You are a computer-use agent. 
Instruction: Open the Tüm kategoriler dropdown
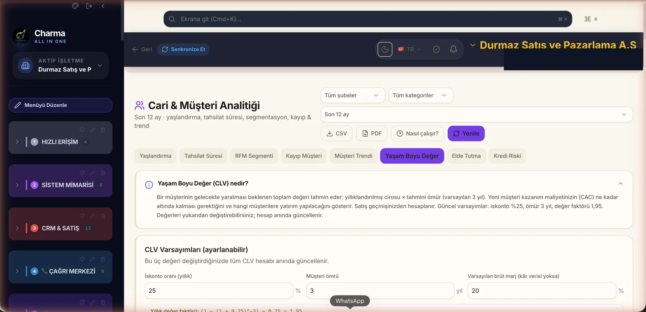pyautogui.click(x=421, y=95)
